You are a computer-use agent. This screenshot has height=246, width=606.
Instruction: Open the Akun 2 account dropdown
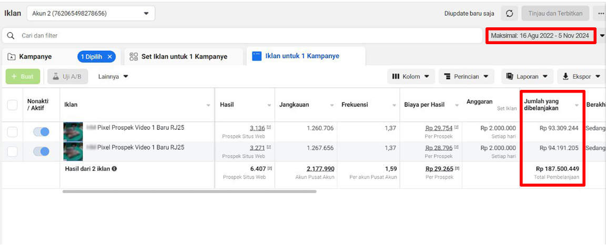(90, 14)
